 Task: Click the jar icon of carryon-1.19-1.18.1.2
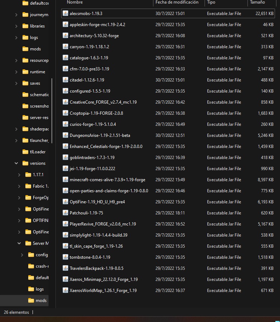tap(65, 46)
